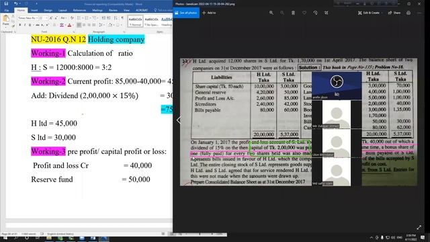Viewport: 430px width, 242px height.
Task: Open the Photos app settings icon
Action: pos(408,13)
